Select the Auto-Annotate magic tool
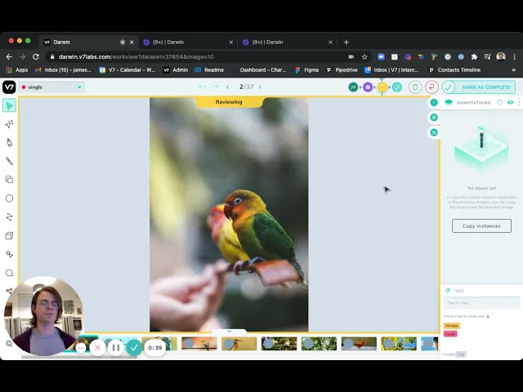The height and width of the screenshot is (392, 523). (x=9, y=124)
